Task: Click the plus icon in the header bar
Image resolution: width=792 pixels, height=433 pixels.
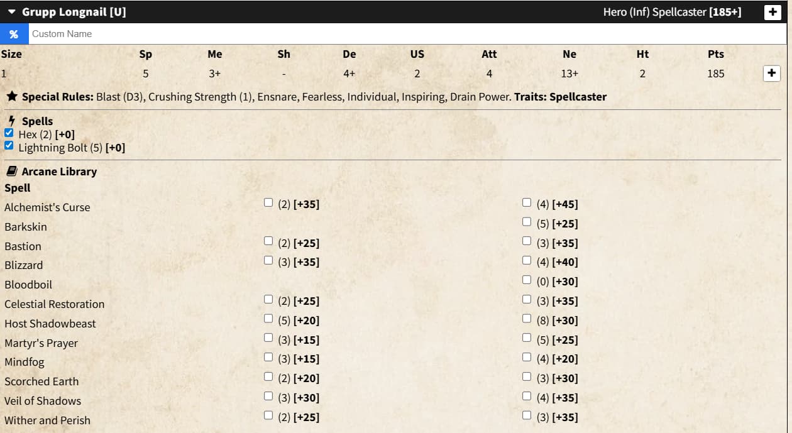Action: [772, 12]
